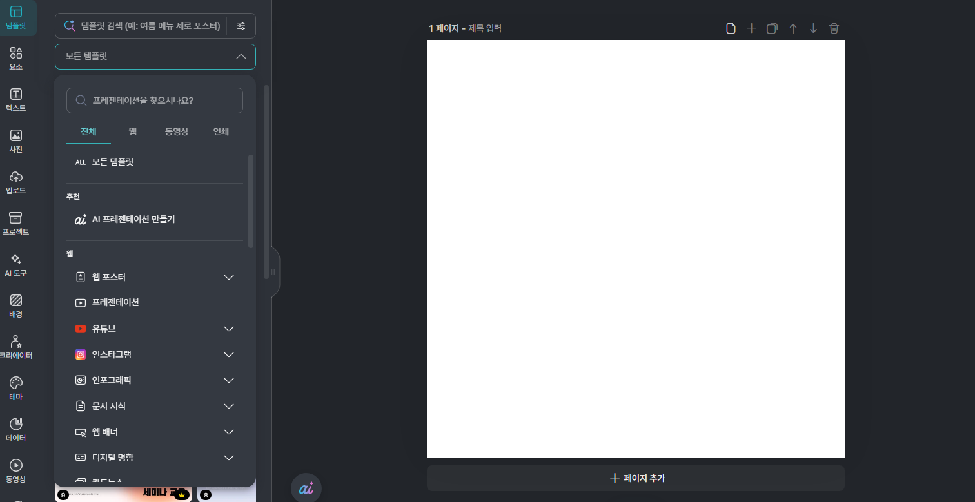Collapse the 모든 템플릿 dropdown
The width and height of the screenshot is (975, 502).
241,57
